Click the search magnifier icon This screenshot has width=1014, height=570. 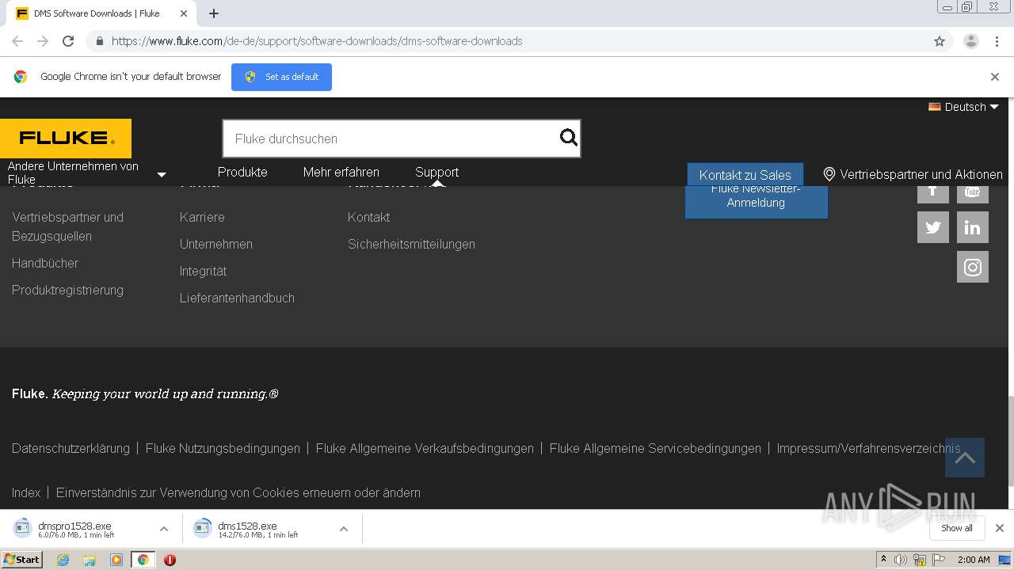tap(568, 138)
